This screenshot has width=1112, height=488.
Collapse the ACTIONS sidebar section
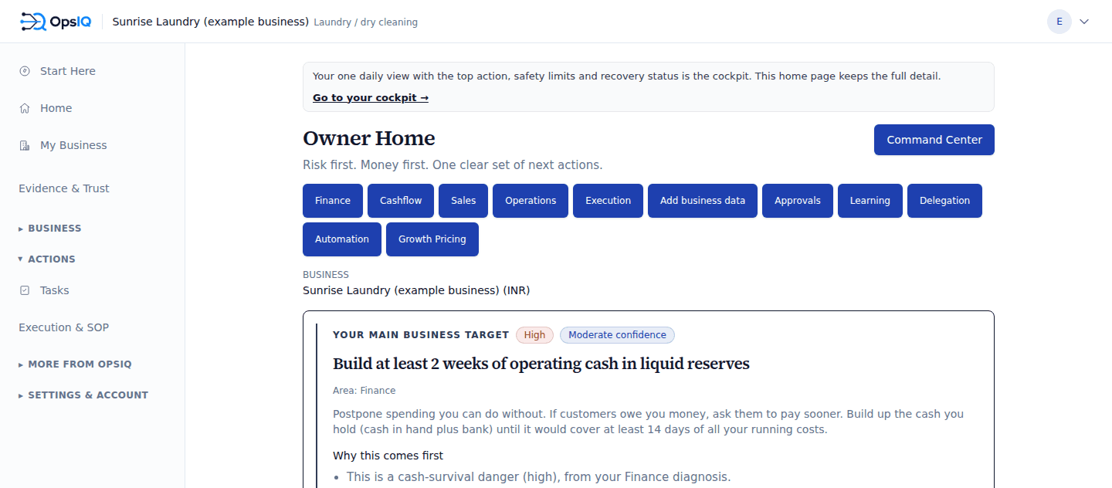tap(47, 259)
